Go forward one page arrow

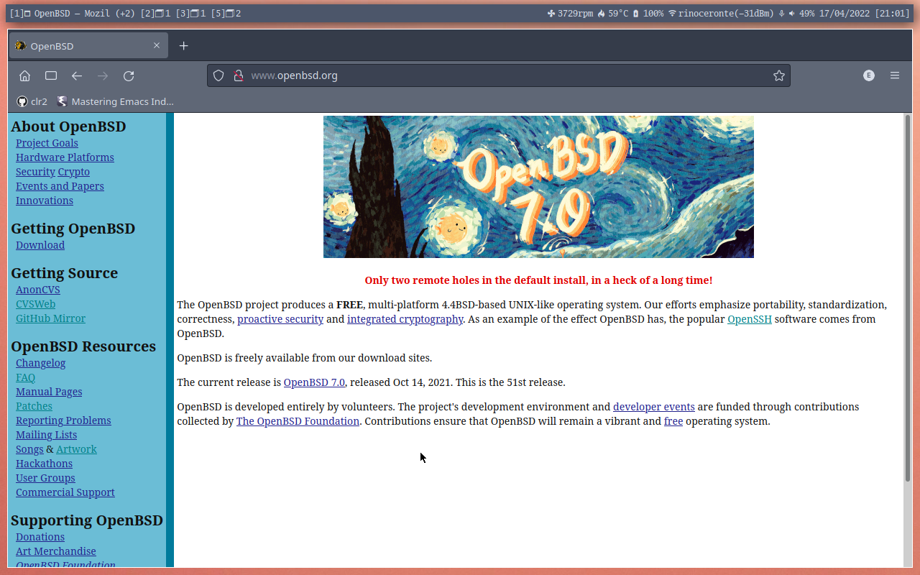(x=103, y=75)
